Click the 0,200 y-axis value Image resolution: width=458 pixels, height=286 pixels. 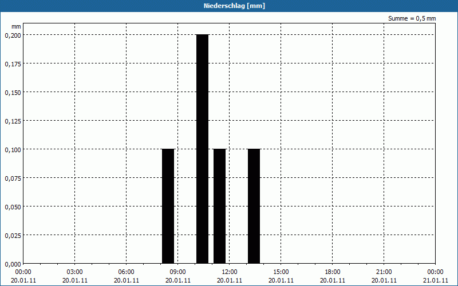[x=13, y=35]
